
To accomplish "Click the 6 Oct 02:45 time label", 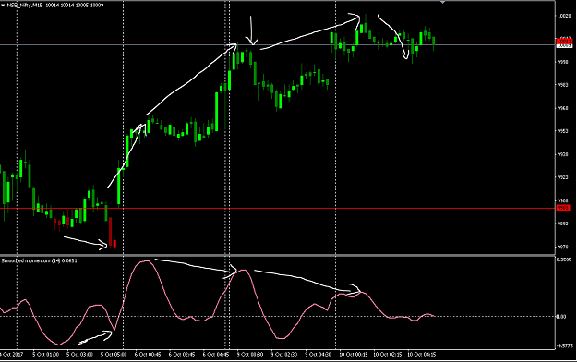I will coord(182,355).
